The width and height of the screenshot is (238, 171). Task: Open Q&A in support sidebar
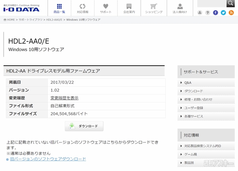(x=206, y=83)
